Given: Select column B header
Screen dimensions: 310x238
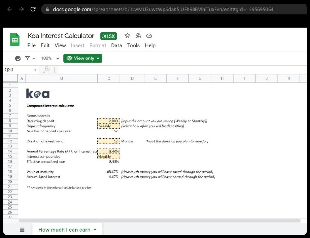Looking at the screenshot, I should point(62,78).
